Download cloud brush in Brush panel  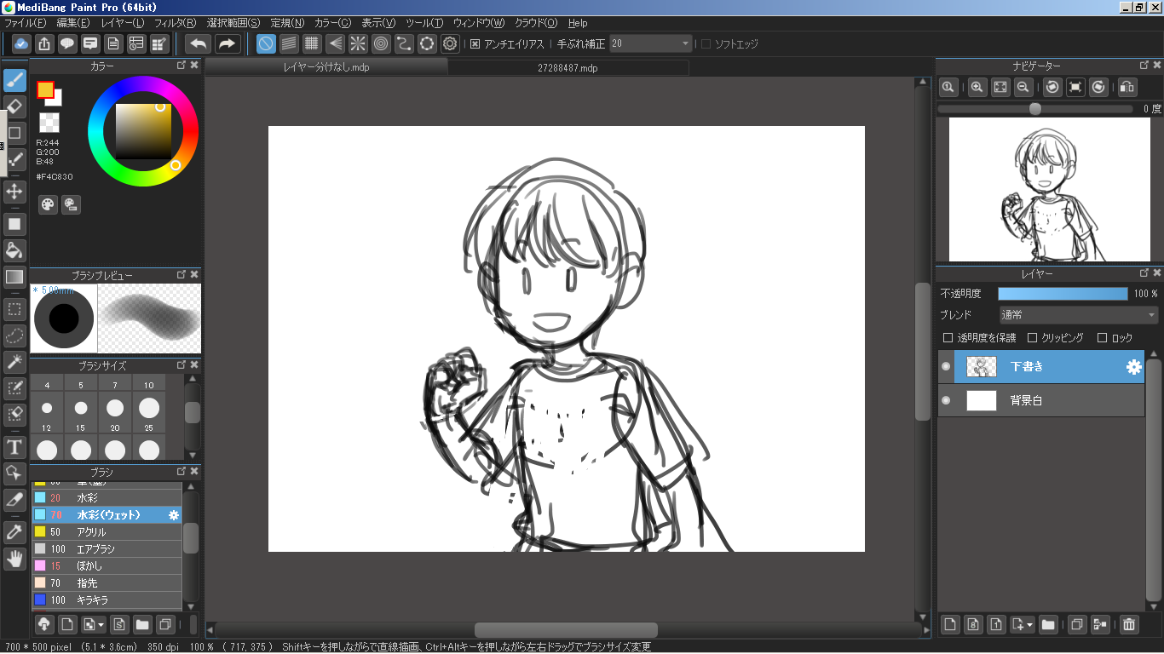(x=44, y=624)
